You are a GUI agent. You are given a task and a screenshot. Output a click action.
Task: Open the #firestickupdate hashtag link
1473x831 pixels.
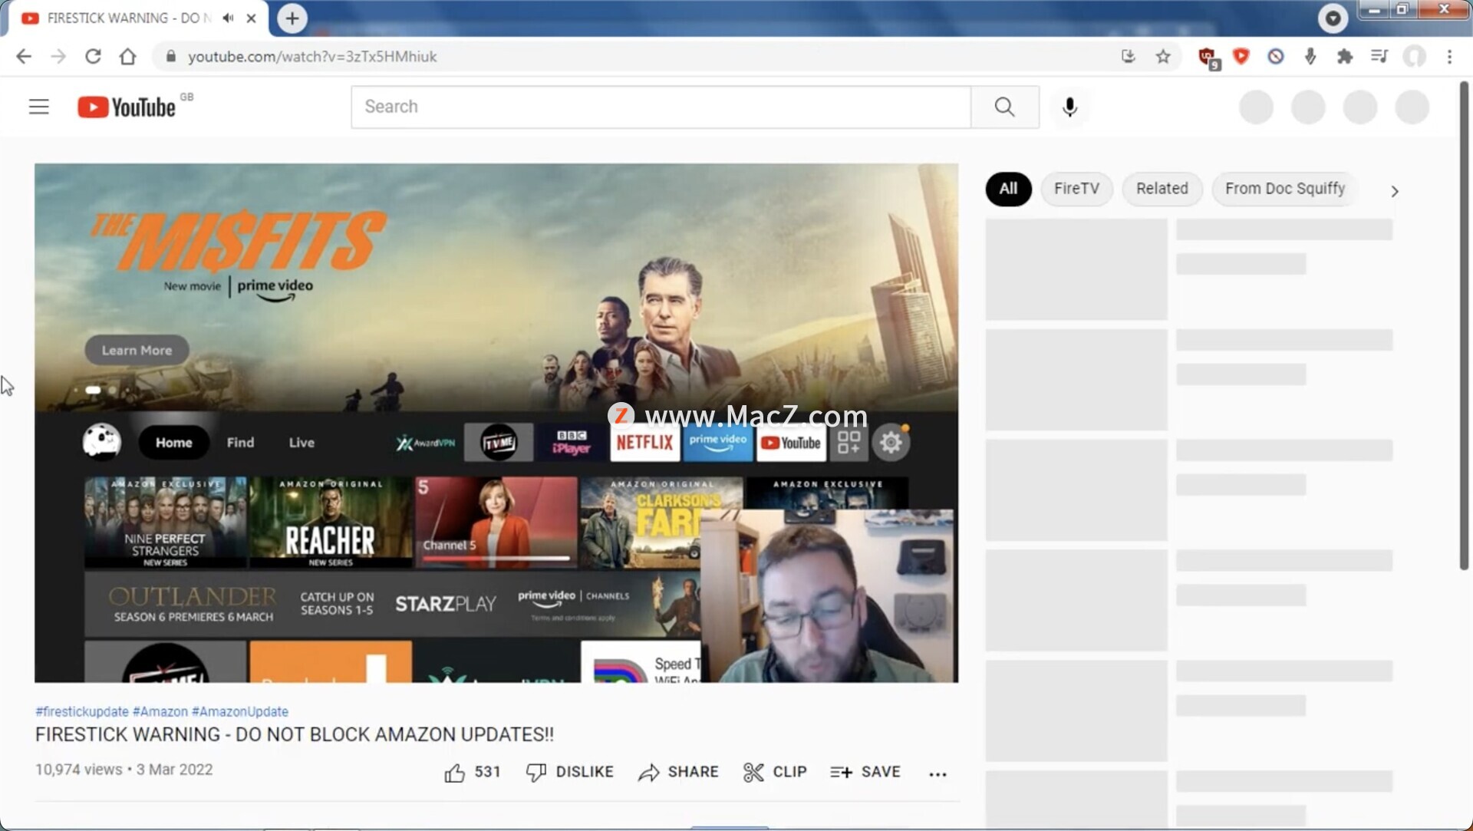[x=82, y=711]
